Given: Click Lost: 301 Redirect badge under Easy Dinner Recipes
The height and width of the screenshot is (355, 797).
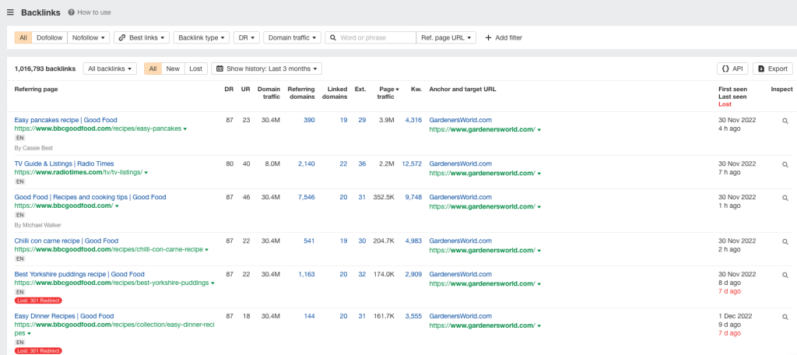Looking at the screenshot, I should pyautogui.click(x=38, y=351).
